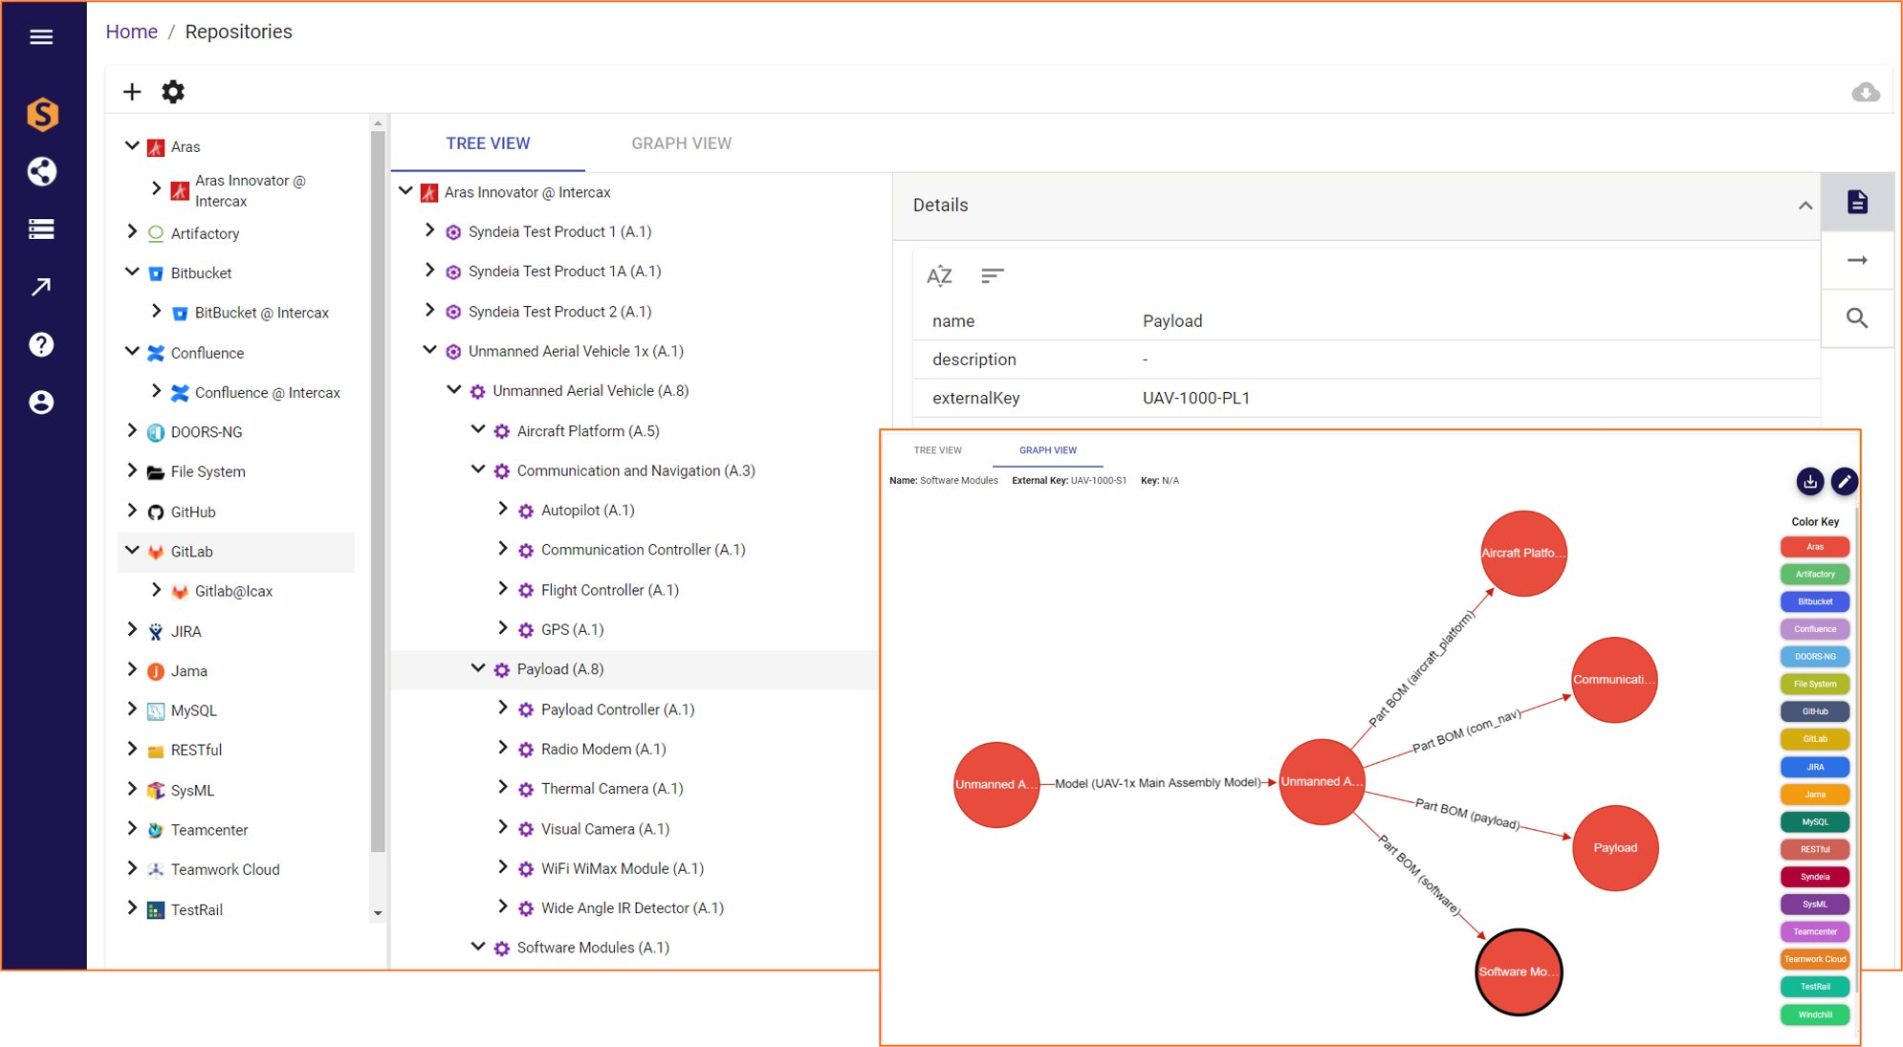Add a new repository with the plus icon
The width and height of the screenshot is (1903, 1047).
pyautogui.click(x=132, y=92)
